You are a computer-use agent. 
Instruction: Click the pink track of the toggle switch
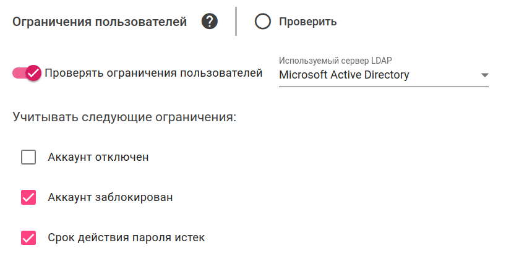(x=18, y=73)
